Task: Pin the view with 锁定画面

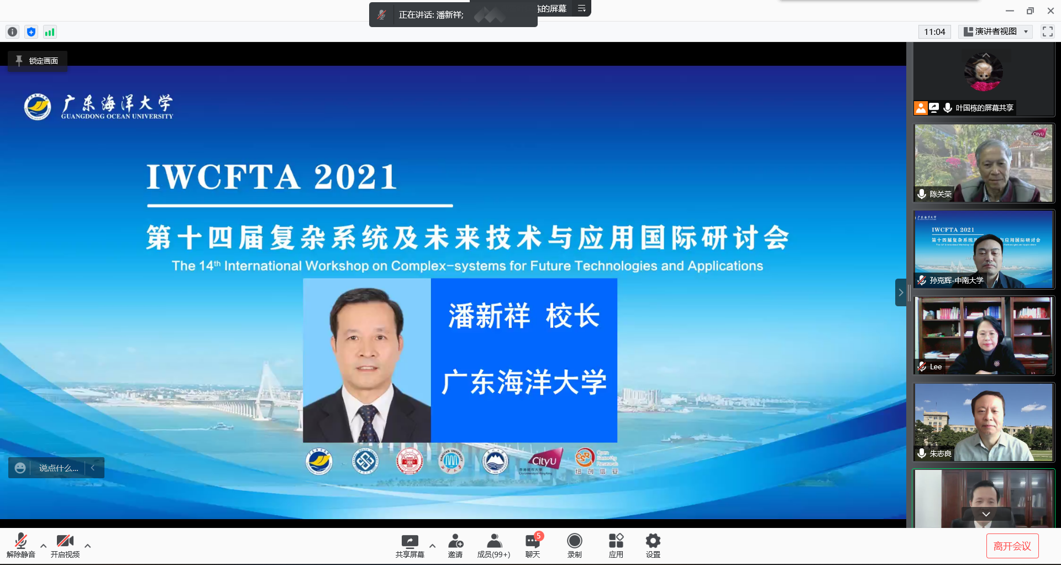Action: coord(38,61)
